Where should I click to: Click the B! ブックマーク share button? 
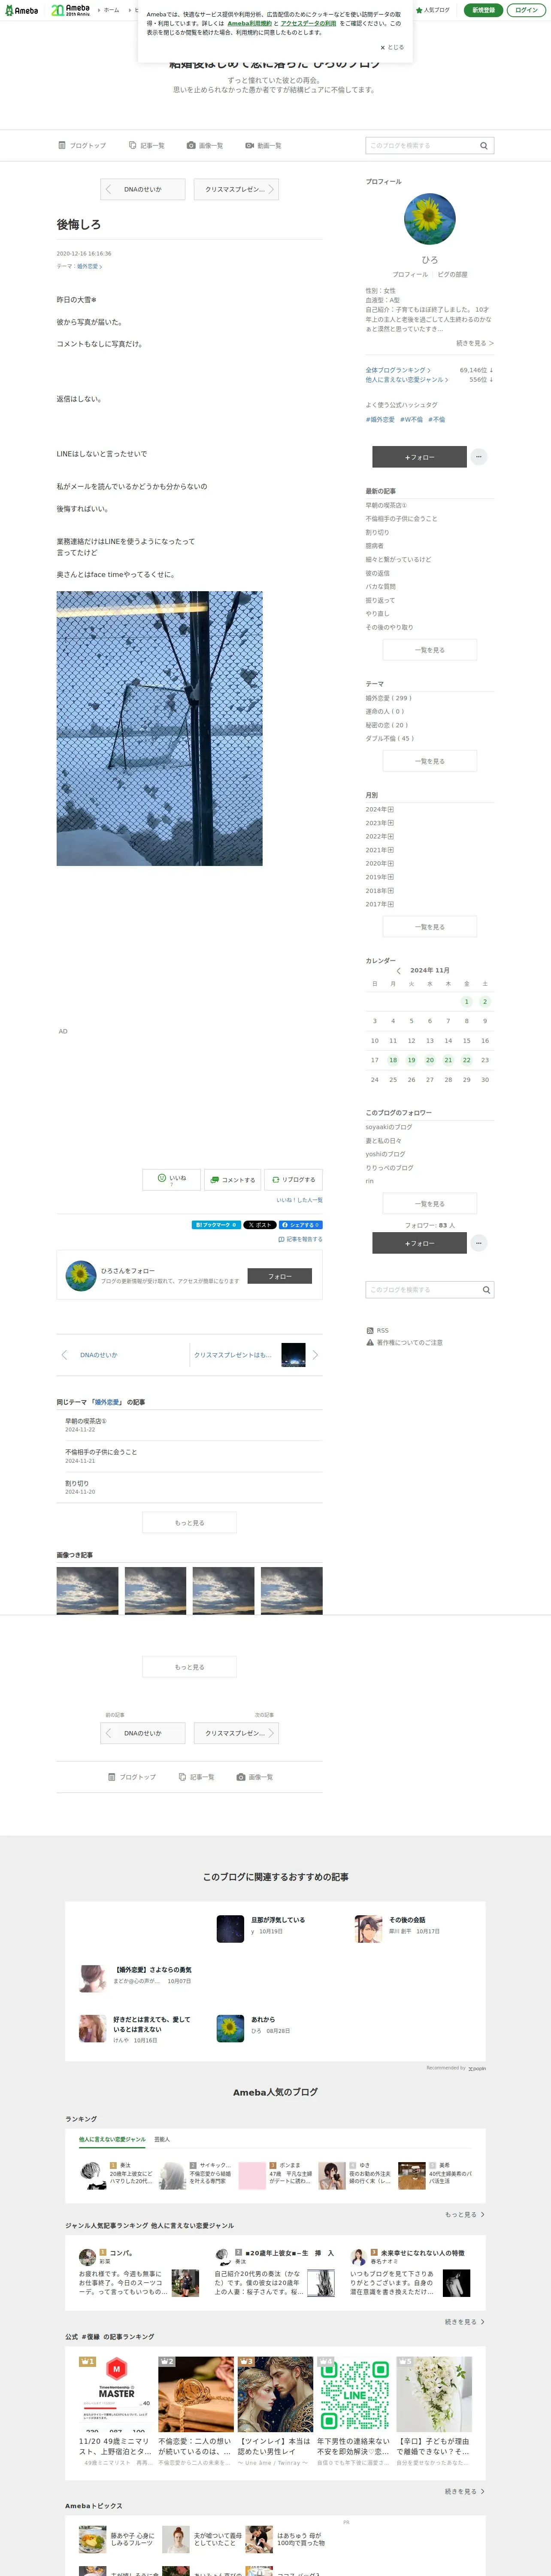coord(216,1225)
